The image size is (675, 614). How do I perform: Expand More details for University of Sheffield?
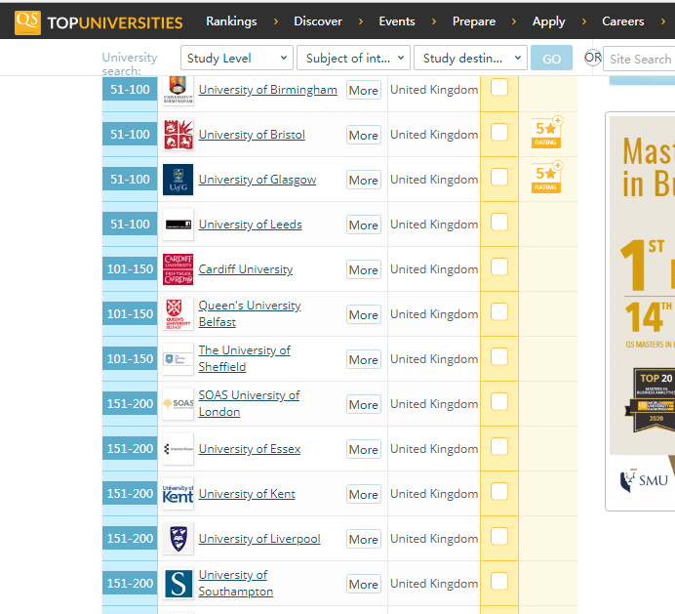[x=364, y=359]
